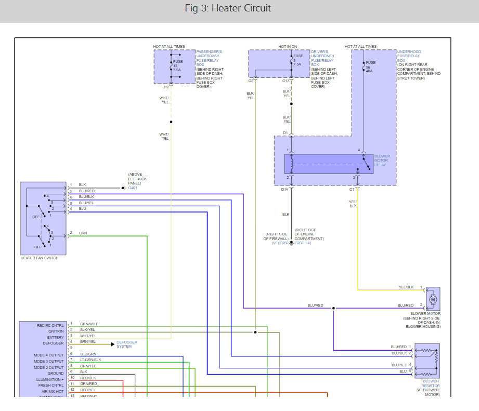Screen dimensions: 479x411
Task: Click Fuse 3 7.5A in driver's box
Action: [291, 60]
